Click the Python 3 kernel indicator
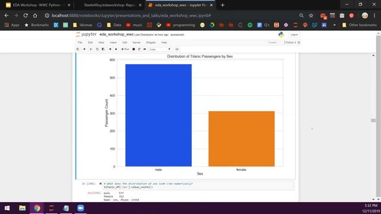Screen dimensions: 381x214 pyautogui.click(x=292, y=42)
